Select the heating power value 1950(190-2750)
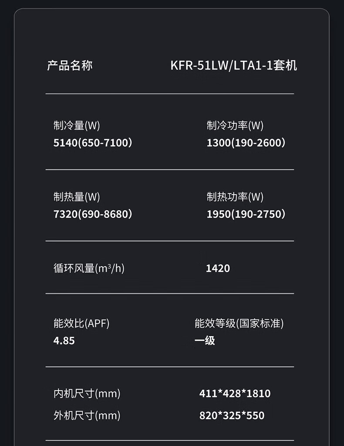 pos(246,214)
